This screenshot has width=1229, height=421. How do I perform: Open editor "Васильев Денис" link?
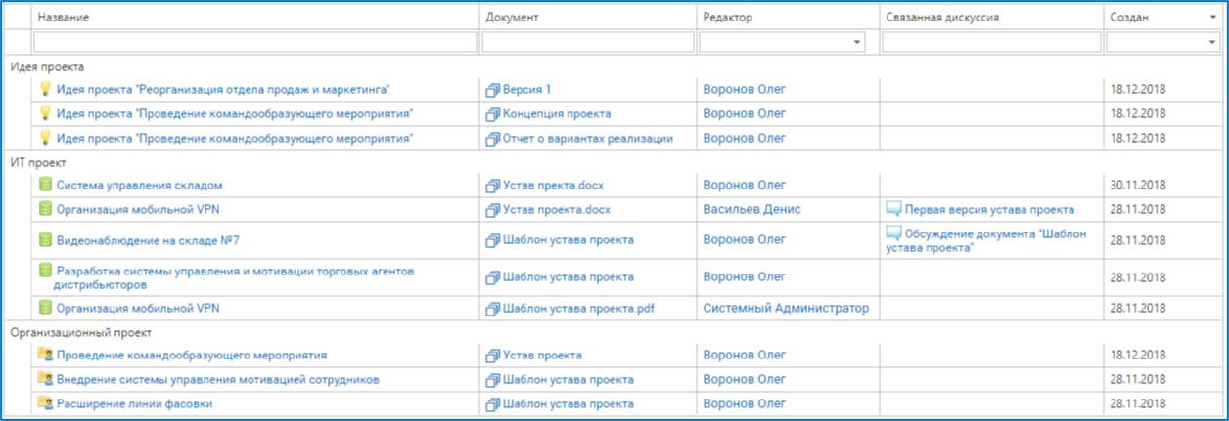pyautogui.click(x=752, y=209)
